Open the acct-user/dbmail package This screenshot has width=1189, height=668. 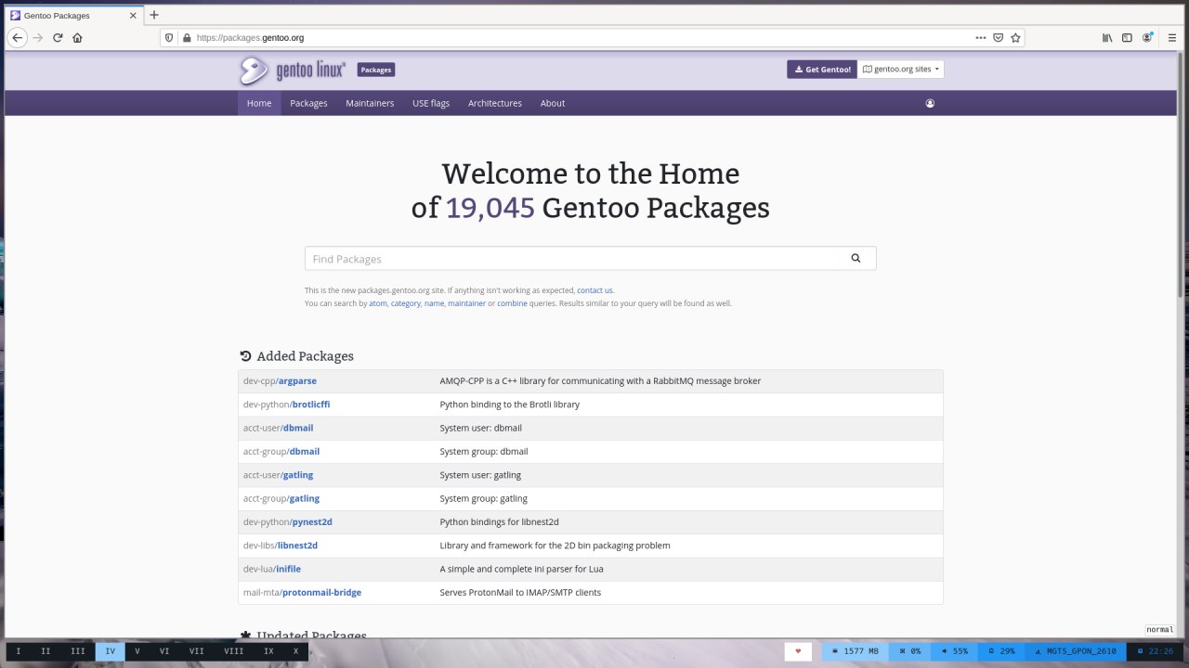pyautogui.click(x=278, y=428)
